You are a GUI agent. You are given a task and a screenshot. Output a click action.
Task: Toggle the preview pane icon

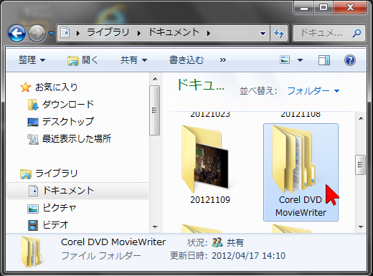[x=324, y=60]
